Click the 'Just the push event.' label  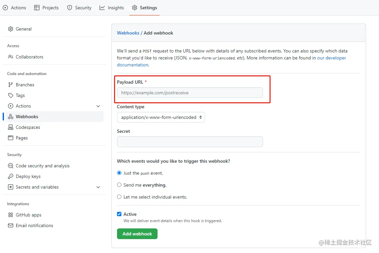pyautogui.click(x=143, y=173)
